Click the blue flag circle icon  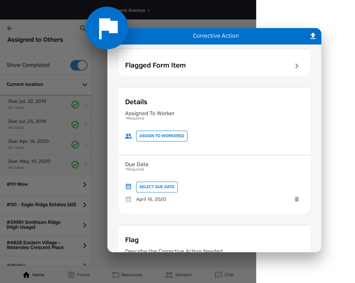pyautogui.click(x=107, y=28)
